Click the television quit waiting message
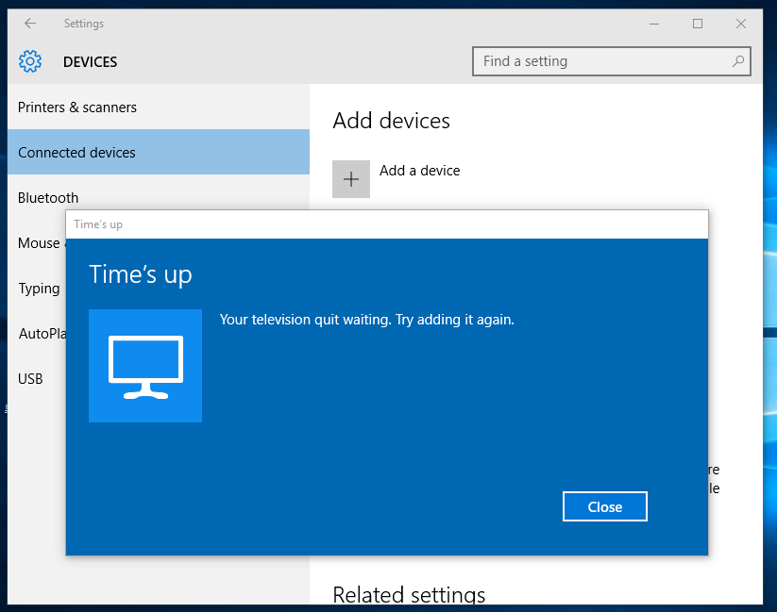 click(x=366, y=320)
